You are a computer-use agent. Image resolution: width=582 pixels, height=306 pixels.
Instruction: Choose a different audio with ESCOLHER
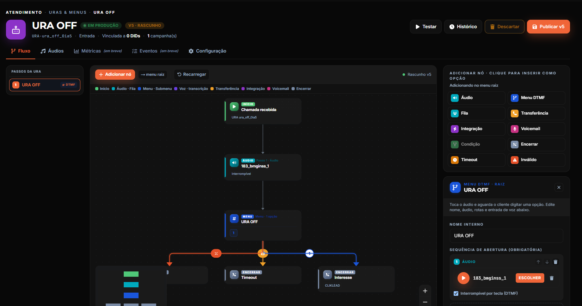[x=530, y=278]
